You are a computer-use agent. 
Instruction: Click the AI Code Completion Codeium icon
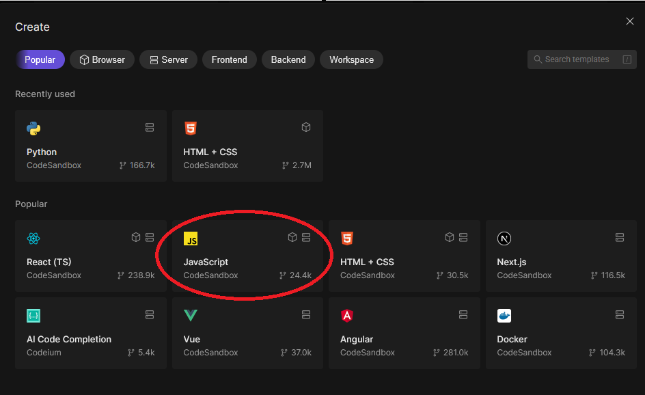coord(33,316)
